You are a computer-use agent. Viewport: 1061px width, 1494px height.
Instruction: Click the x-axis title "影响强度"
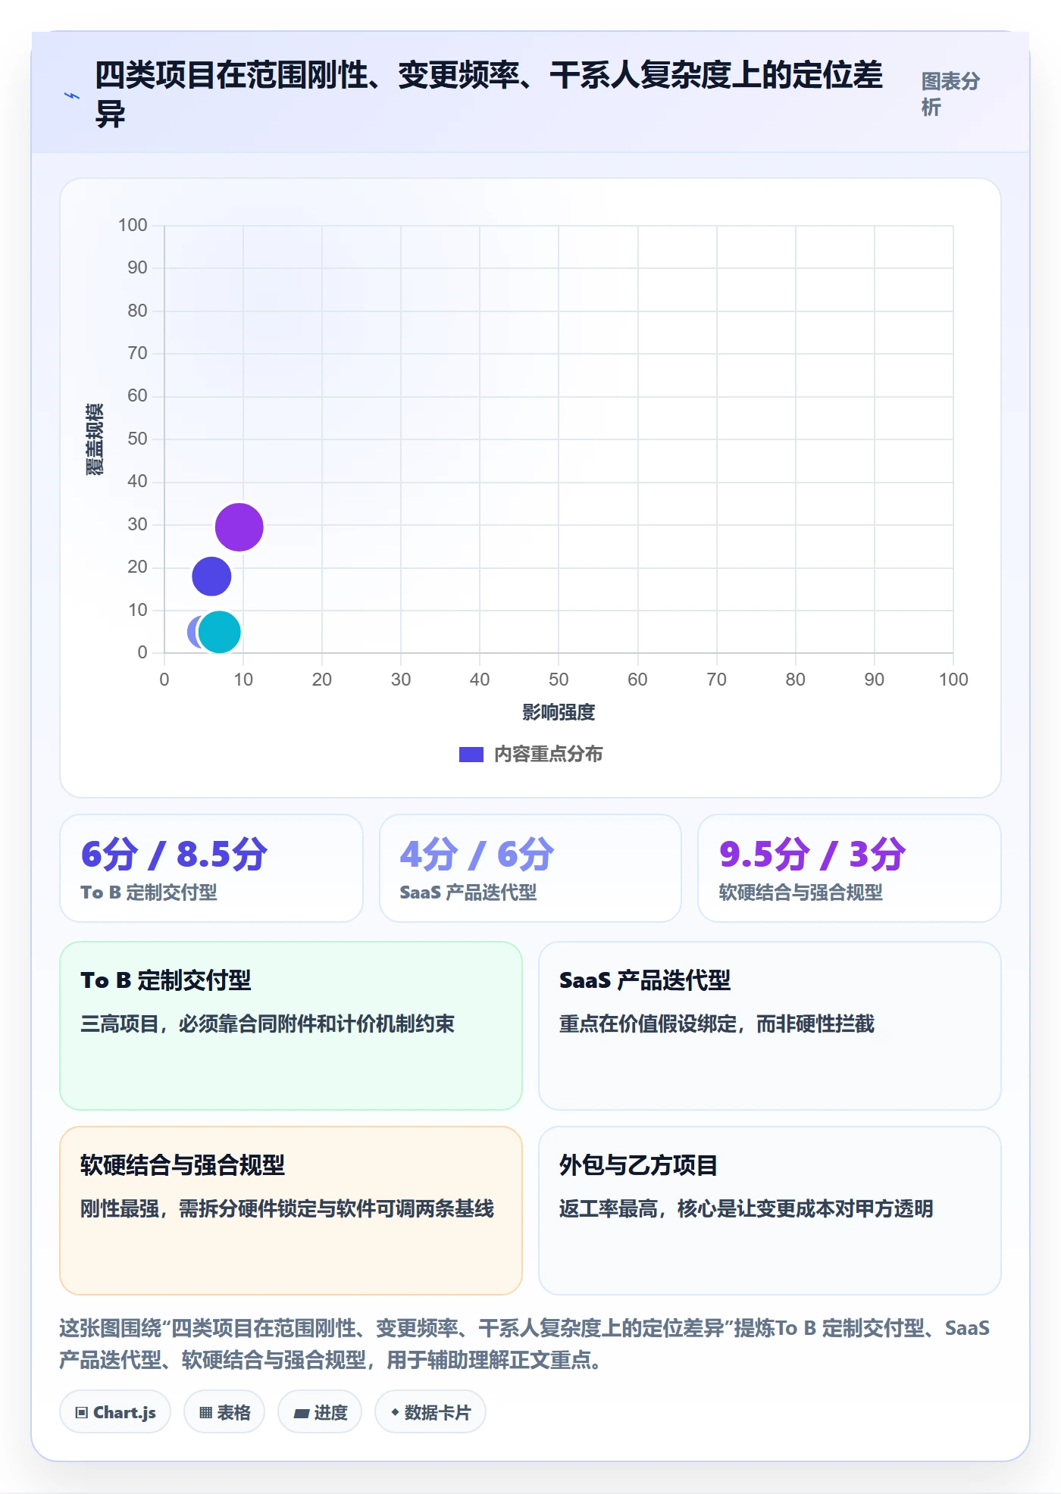[x=559, y=712]
